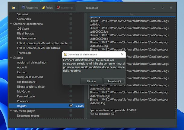The width and height of the screenshot is (184, 130).
Task: Click the Pulisci broom button
Action: click(x=48, y=8)
